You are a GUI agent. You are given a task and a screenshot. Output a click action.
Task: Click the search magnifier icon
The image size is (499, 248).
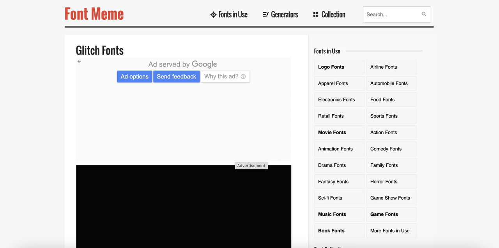point(424,14)
